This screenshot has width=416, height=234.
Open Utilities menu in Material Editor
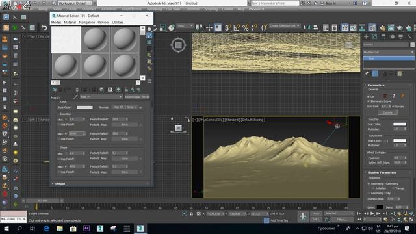click(118, 23)
